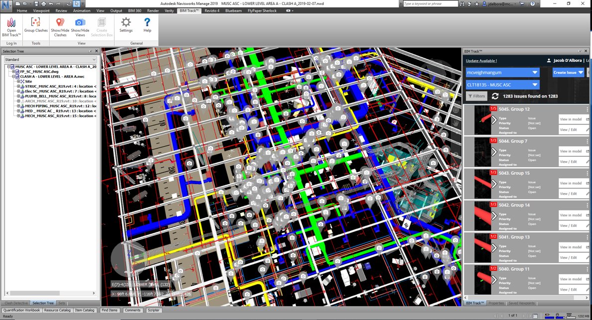Close the Selection Tree panel

coord(96,51)
